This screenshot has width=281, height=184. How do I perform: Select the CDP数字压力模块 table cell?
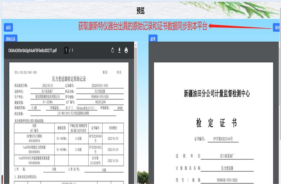[x=34, y=138]
